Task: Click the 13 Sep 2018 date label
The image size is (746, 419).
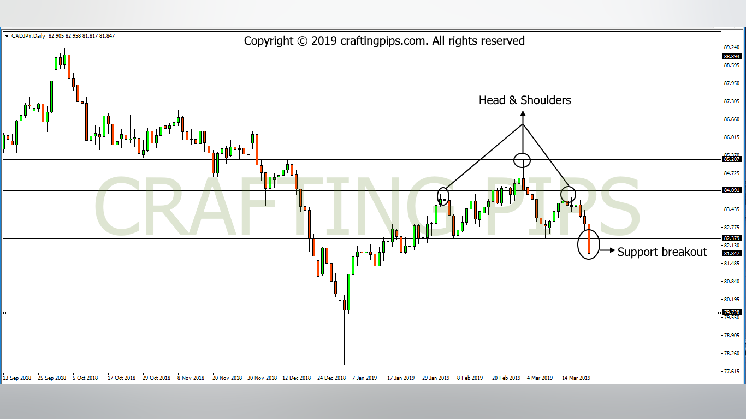Action: click(x=17, y=378)
